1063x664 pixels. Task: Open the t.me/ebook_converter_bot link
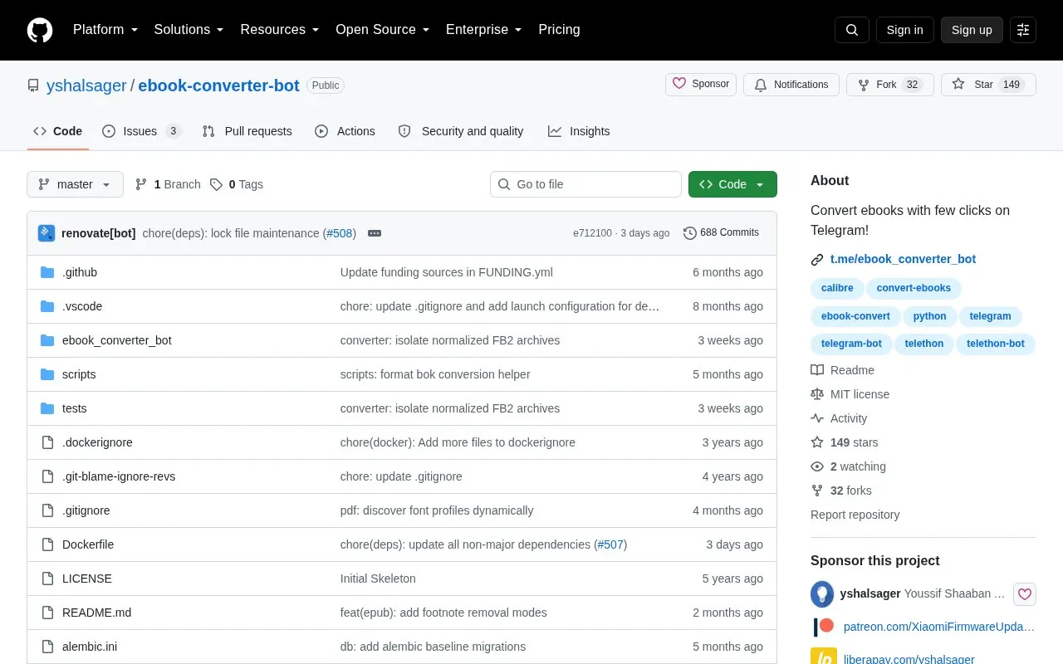pyautogui.click(x=903, y=259)
